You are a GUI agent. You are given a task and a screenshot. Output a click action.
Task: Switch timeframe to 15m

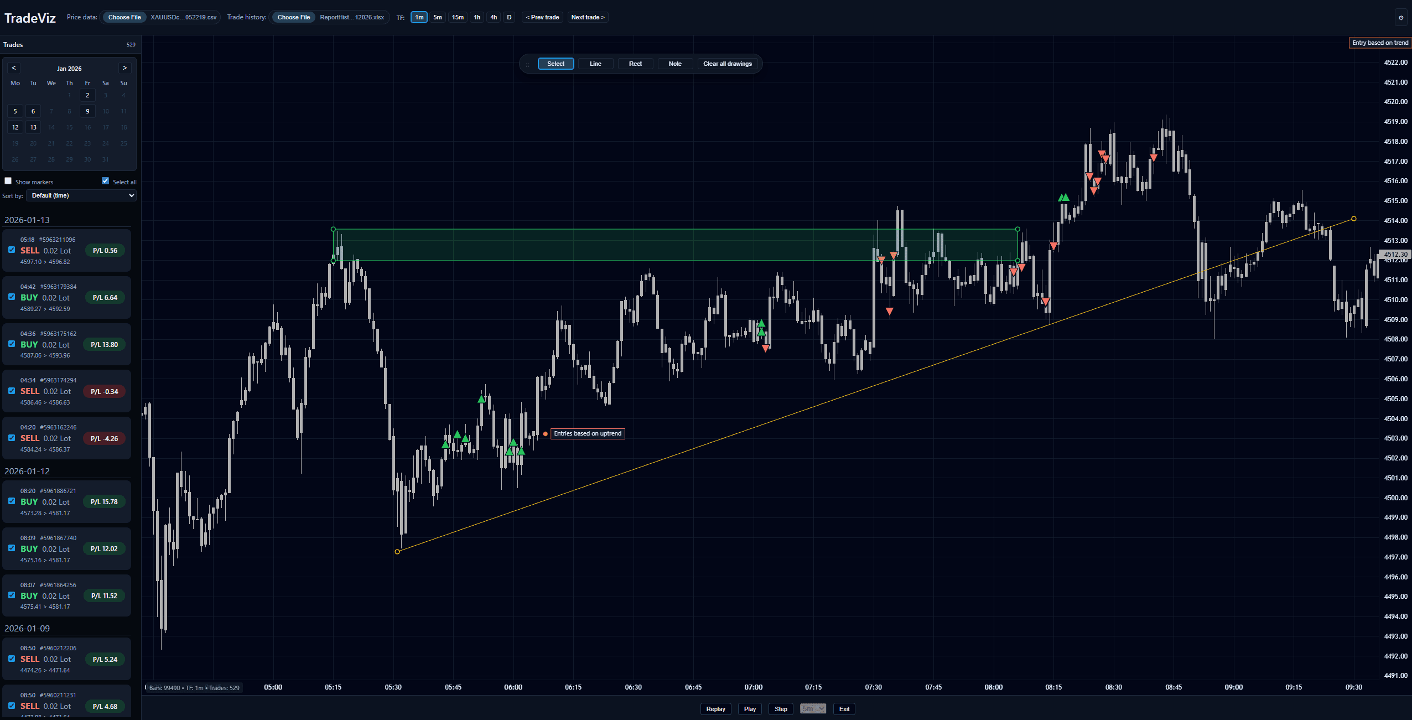[x=458, y=17]
